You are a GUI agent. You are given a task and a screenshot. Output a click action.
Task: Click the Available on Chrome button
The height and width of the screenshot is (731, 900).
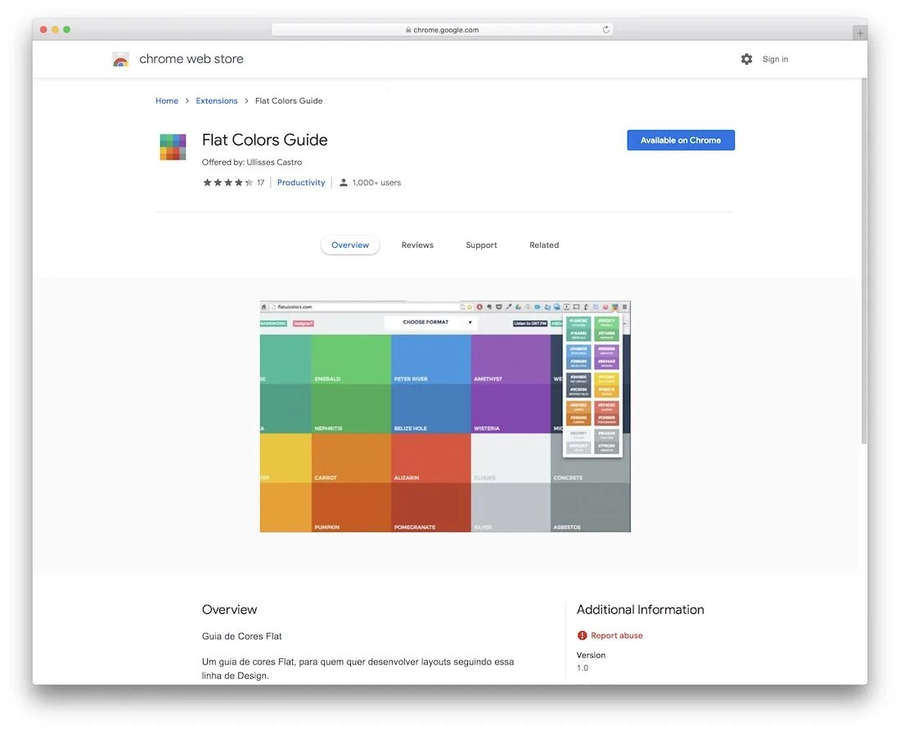[681, 140]
